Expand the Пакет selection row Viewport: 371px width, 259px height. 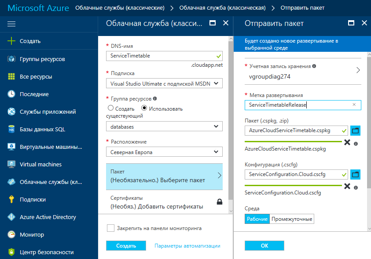point(164,176)
